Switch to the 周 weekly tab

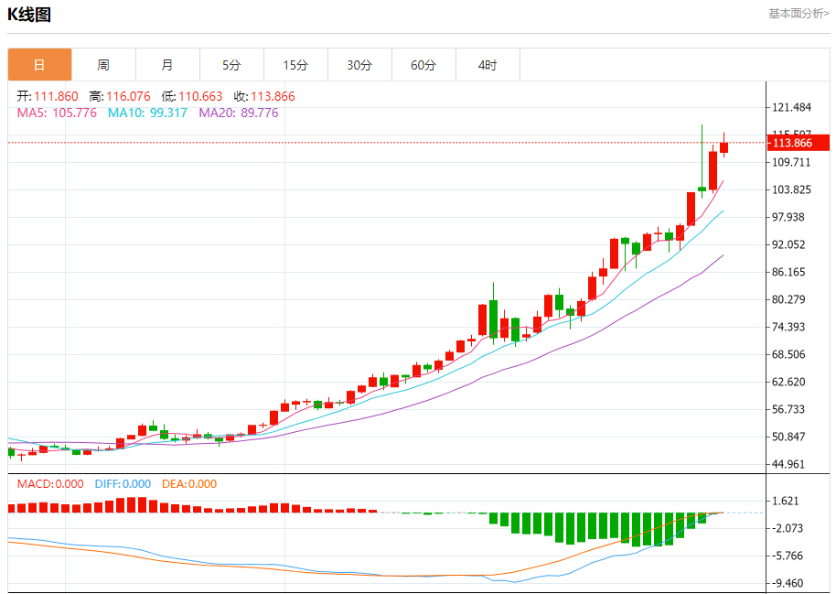click(103, 65)
